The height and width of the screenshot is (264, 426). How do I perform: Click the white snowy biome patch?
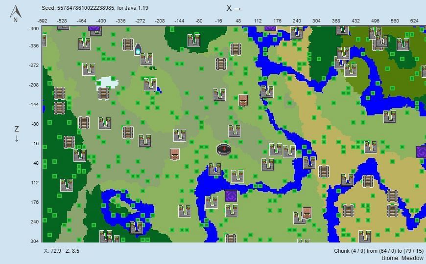107,83
